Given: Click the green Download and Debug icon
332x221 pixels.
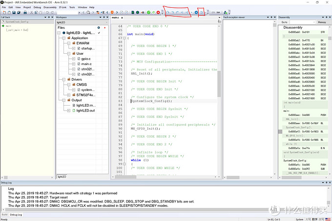Looking at the screenshot, I should pos(148,13).
